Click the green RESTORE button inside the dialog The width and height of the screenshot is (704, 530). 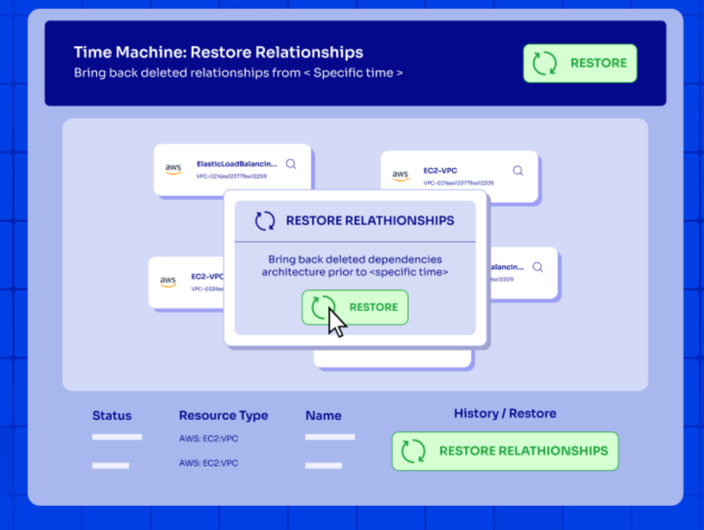[x=355, y=307]
